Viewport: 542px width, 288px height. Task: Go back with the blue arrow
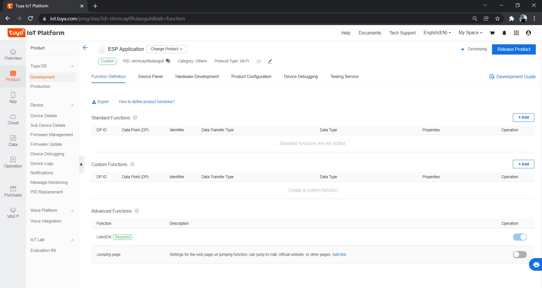(85, 48)
